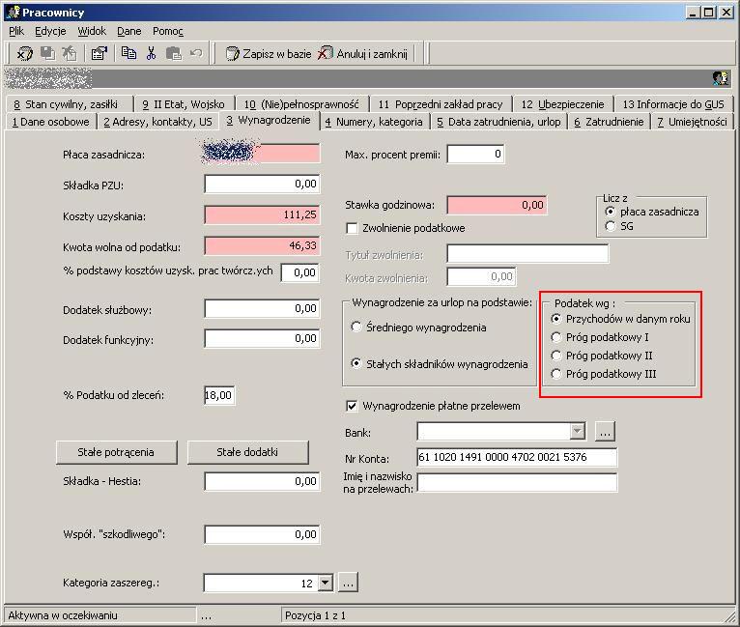Open the Dane menu

pyautogui.click(x=128, y=31)
